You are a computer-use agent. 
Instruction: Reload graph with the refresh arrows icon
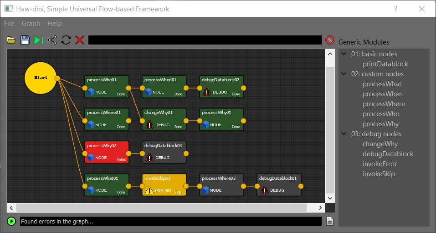pyautogui.click(x=66, y=40)
